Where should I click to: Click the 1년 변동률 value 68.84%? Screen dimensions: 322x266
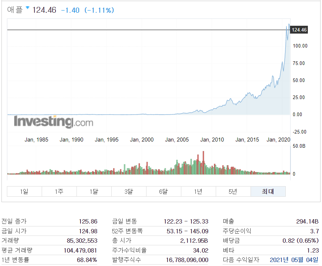pyautogui.click(x=87, y=260)
